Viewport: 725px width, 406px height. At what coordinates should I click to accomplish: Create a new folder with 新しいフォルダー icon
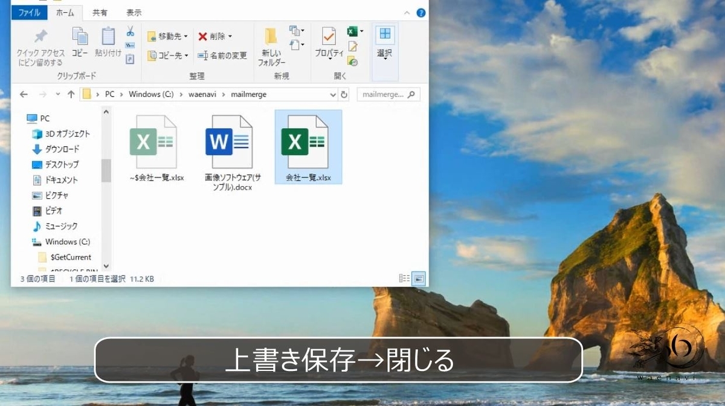tap(271, 42)
